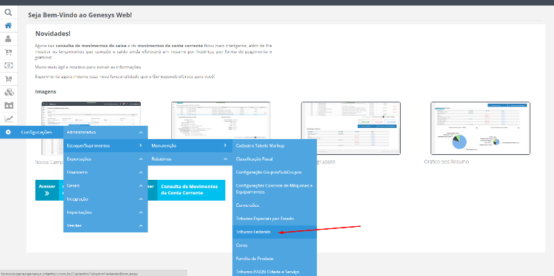The height and width of the screenshot is (276, 554).
Task: Open Cadastro Tabela Markup
Action: (275, 145)
